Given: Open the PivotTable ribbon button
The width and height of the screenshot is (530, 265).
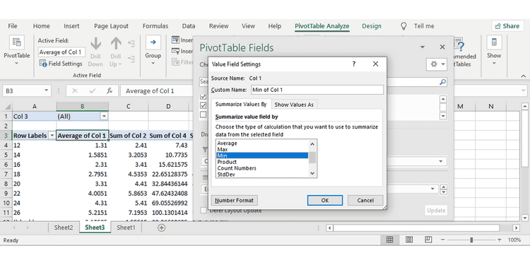Looking at the screenshot, I should click(16, 50).
